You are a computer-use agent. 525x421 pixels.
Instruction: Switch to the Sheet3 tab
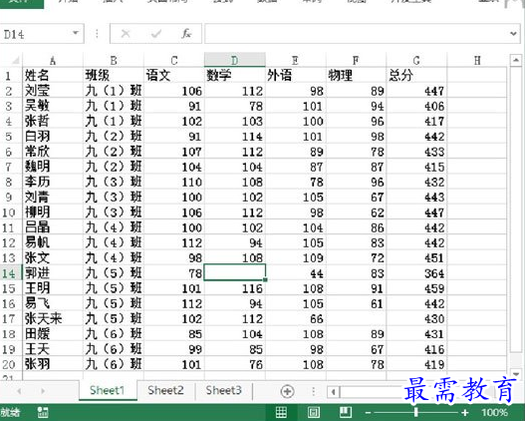tap(223, 390)
